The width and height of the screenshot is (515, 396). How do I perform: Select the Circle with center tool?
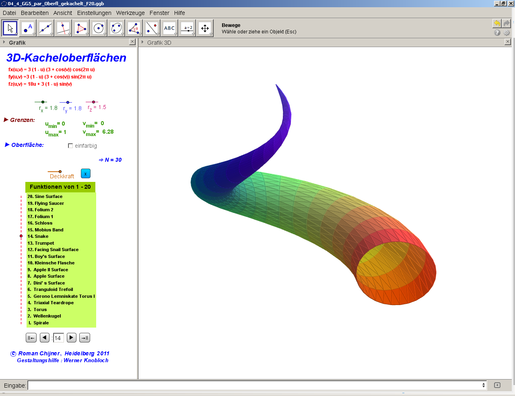[x=99, y=28]
